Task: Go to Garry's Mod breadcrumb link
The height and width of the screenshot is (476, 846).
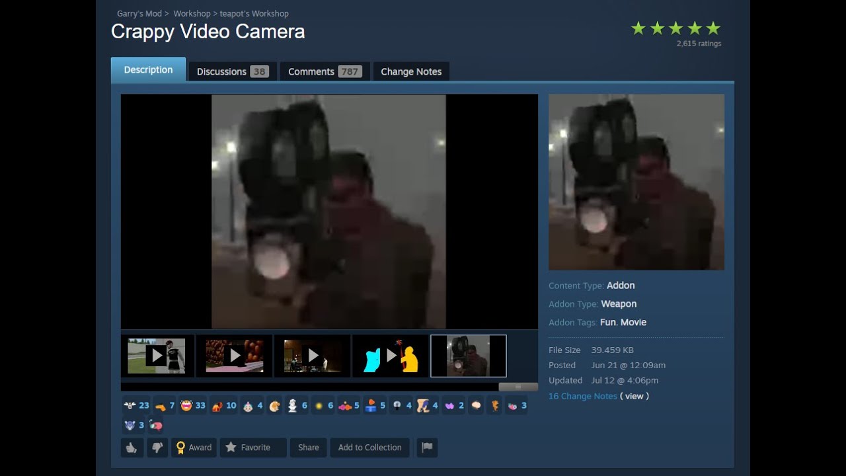Action: tap(139, 13)
